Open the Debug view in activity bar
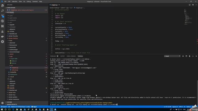Viewport: 198px width, 111px height. point(2,21)
